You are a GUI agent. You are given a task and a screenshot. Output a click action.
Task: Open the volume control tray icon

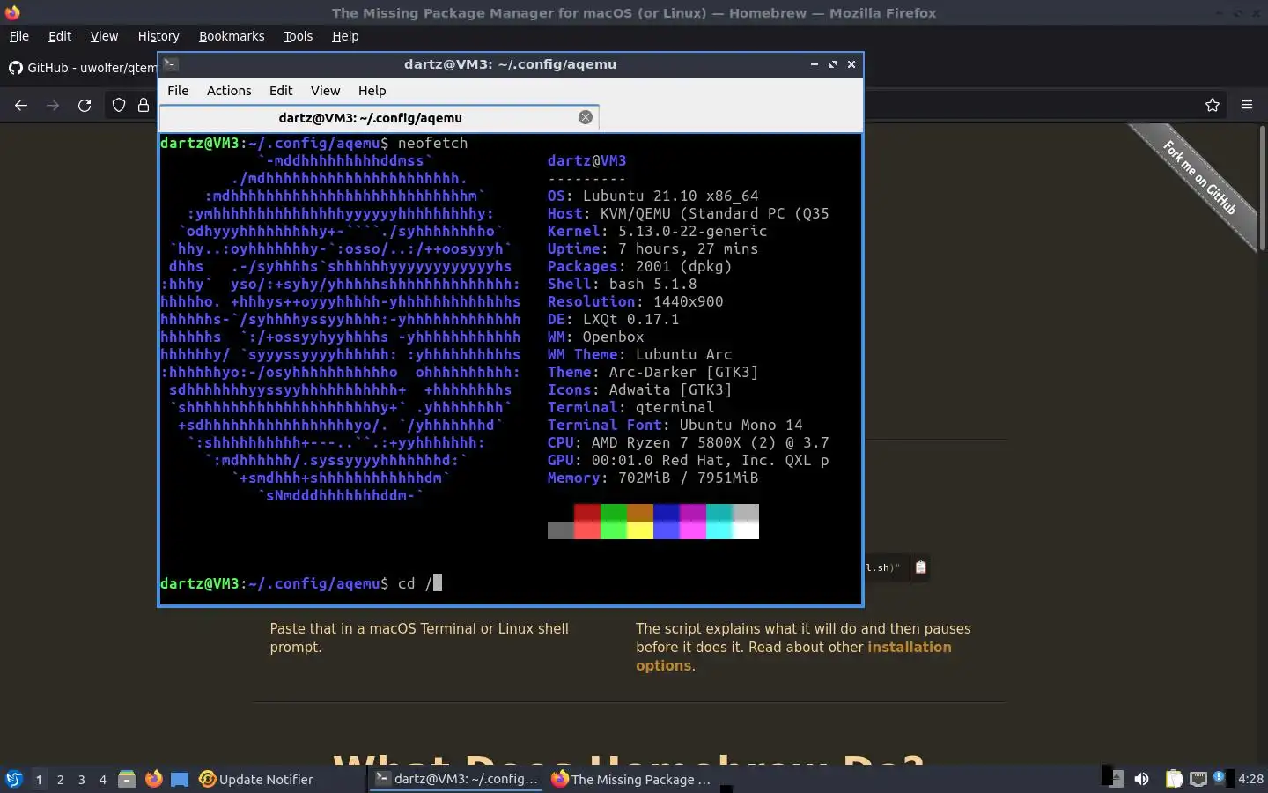[x=1141, y=779]
